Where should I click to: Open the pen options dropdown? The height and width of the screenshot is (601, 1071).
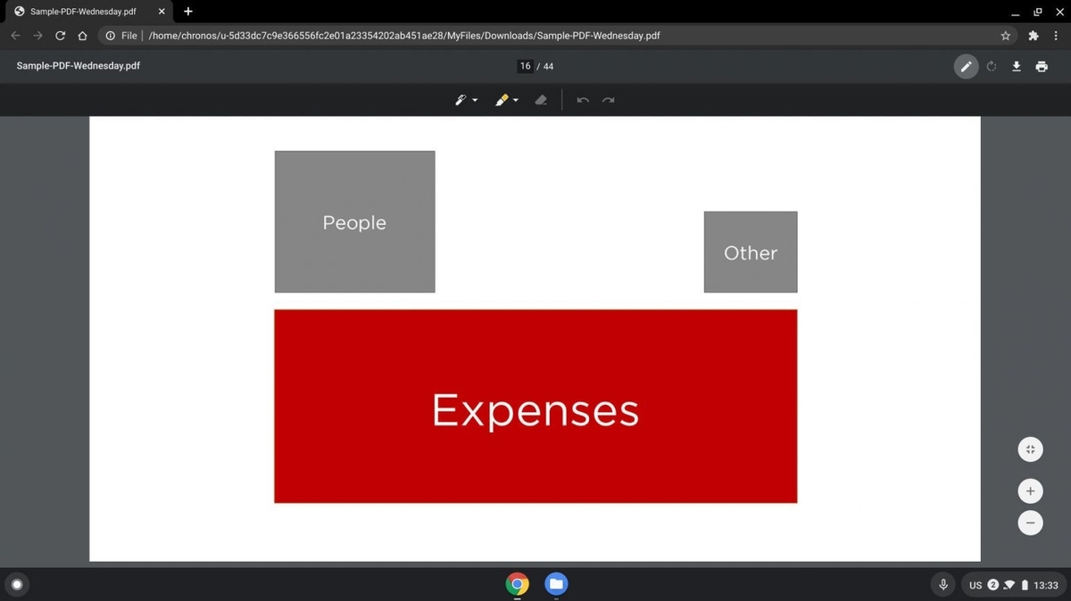click(473, 100)
